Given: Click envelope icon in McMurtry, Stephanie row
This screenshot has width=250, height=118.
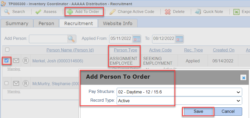Looking at the screenshot, I should point(16,83).
